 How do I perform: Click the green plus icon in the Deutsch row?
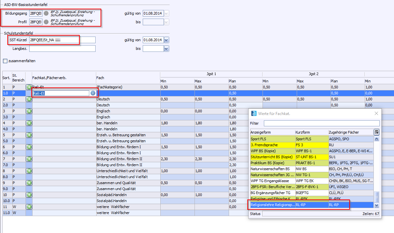[29, 99]
